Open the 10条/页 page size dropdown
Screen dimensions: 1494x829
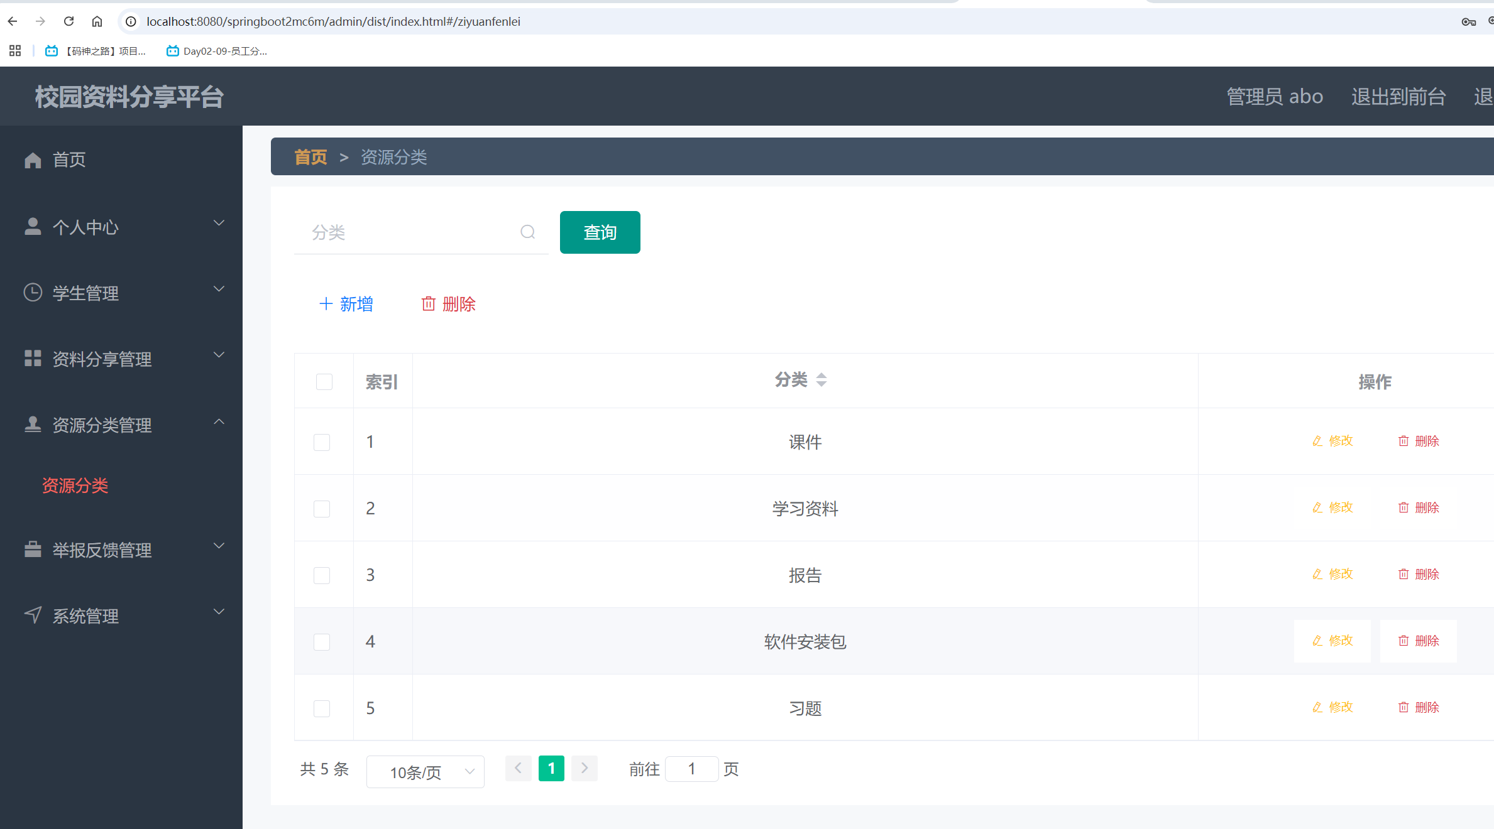pos(426,772)
